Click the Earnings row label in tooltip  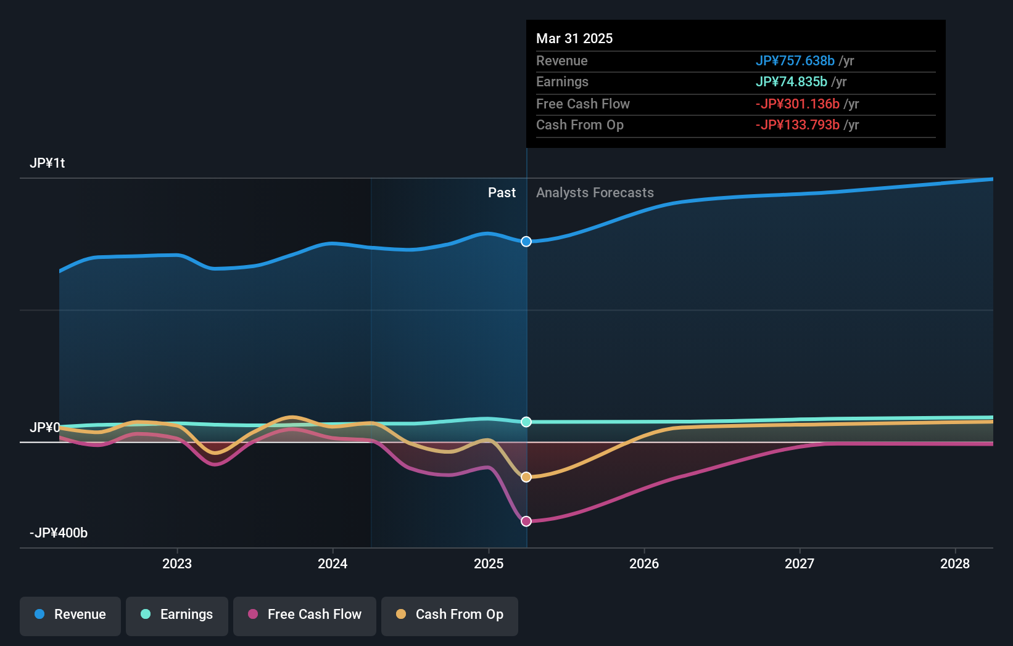point(562,81)
